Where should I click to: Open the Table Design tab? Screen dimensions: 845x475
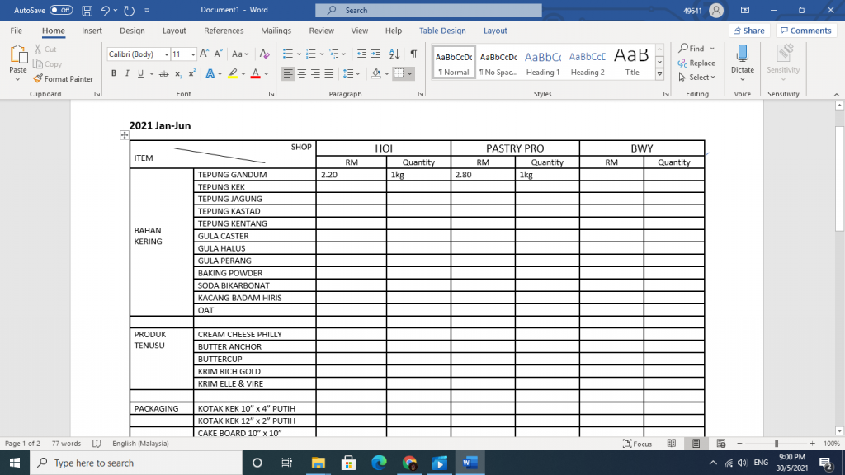click(x=442, y=31)
